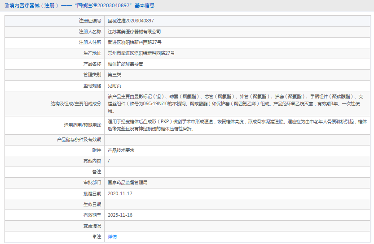The image size is (374, 244).
Task: Open the 详情 link in the 注 row
Action: tap(112, 237)
